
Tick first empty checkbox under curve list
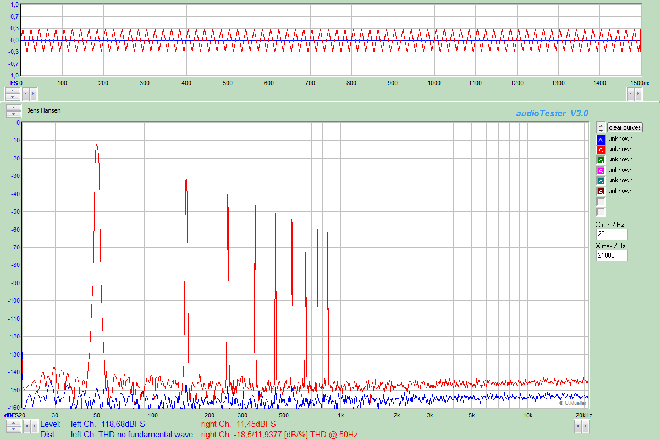pos(601,202)
